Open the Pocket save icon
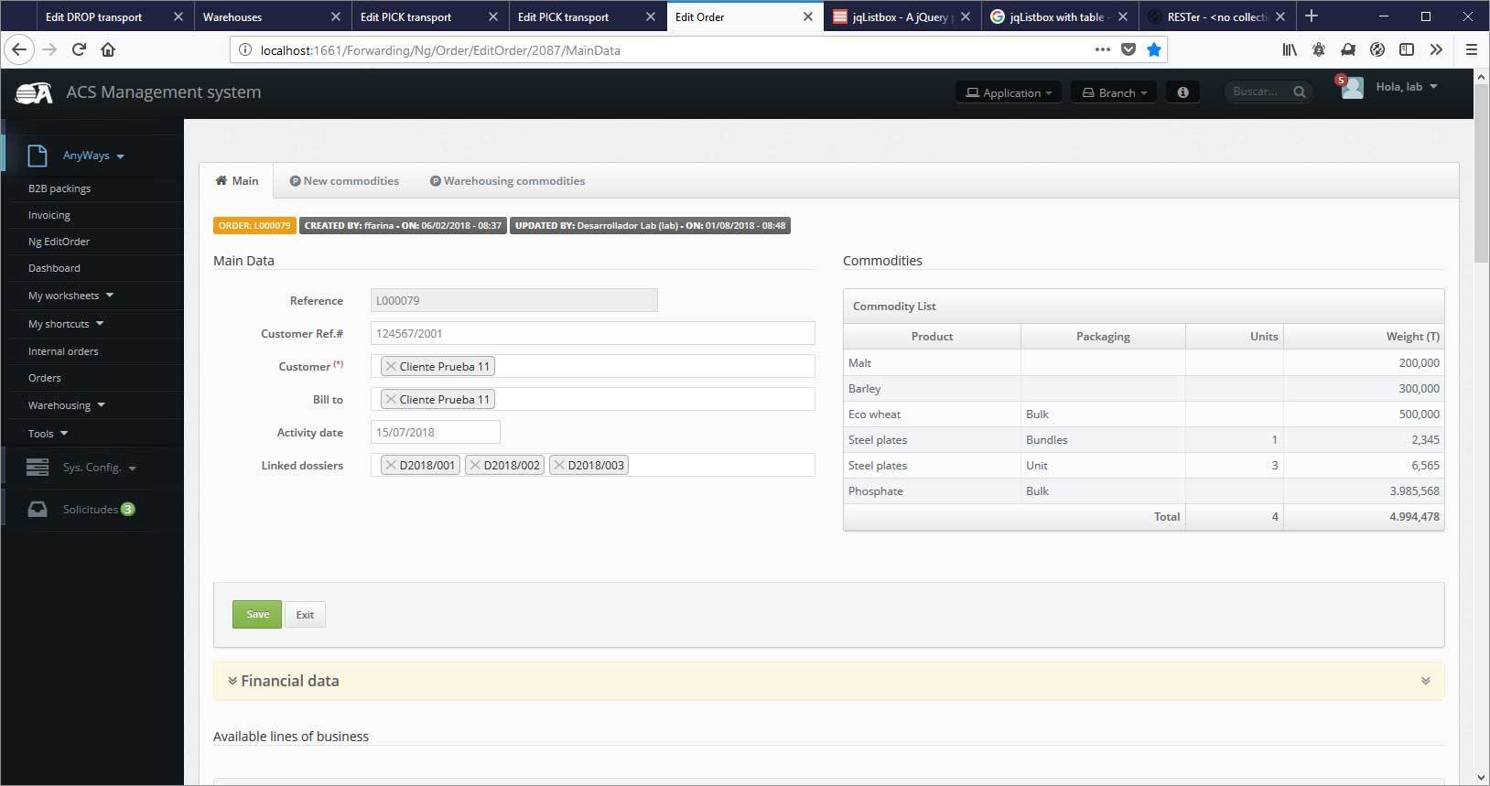Image resolution: width=1490 pixels, height=786 pixels. click(x=1128, y=50)
